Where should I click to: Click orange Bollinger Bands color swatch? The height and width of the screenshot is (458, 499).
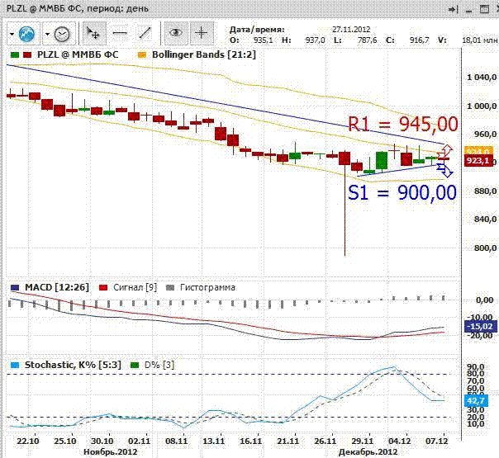(142, 55)
